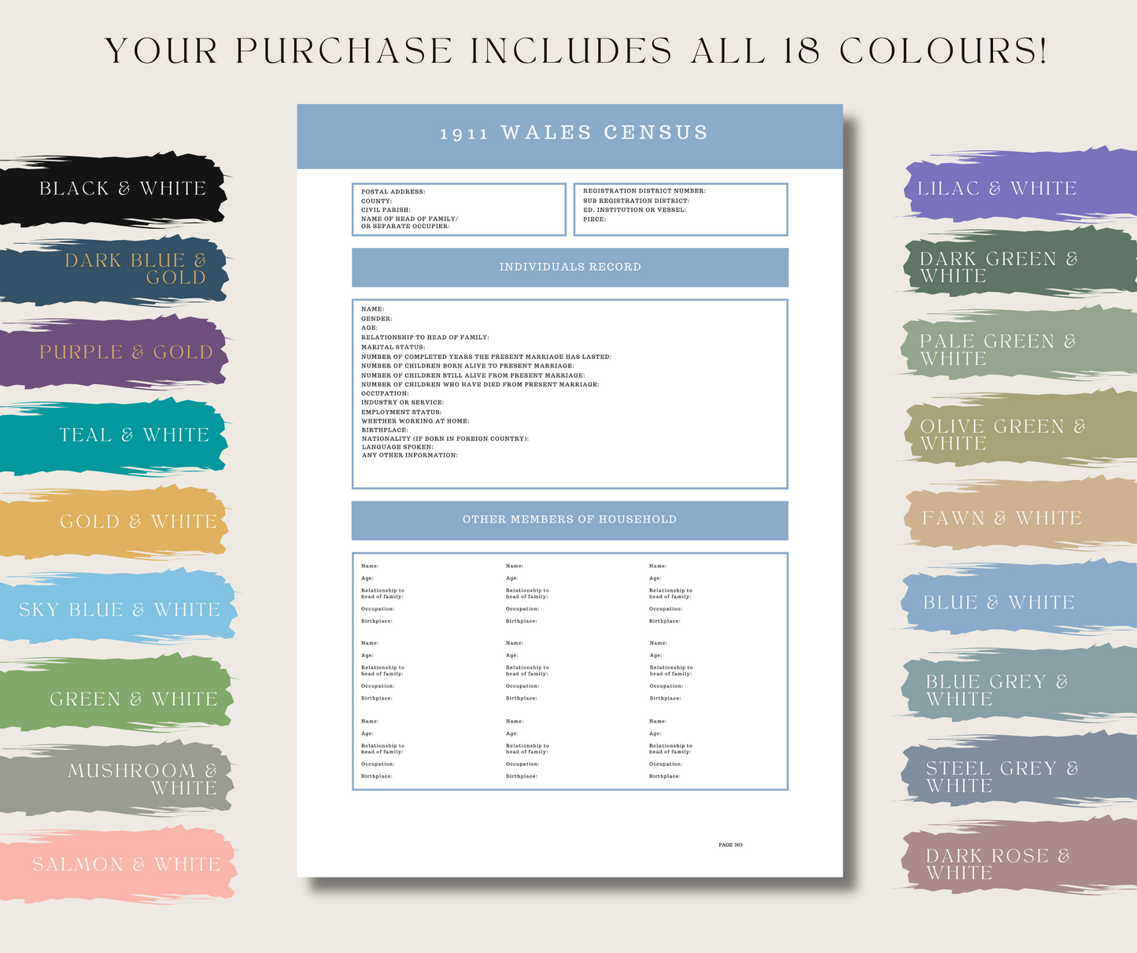Click the Registration District Number field box
The height and width of the screenshot is (953, 1137).
(681, 209)
